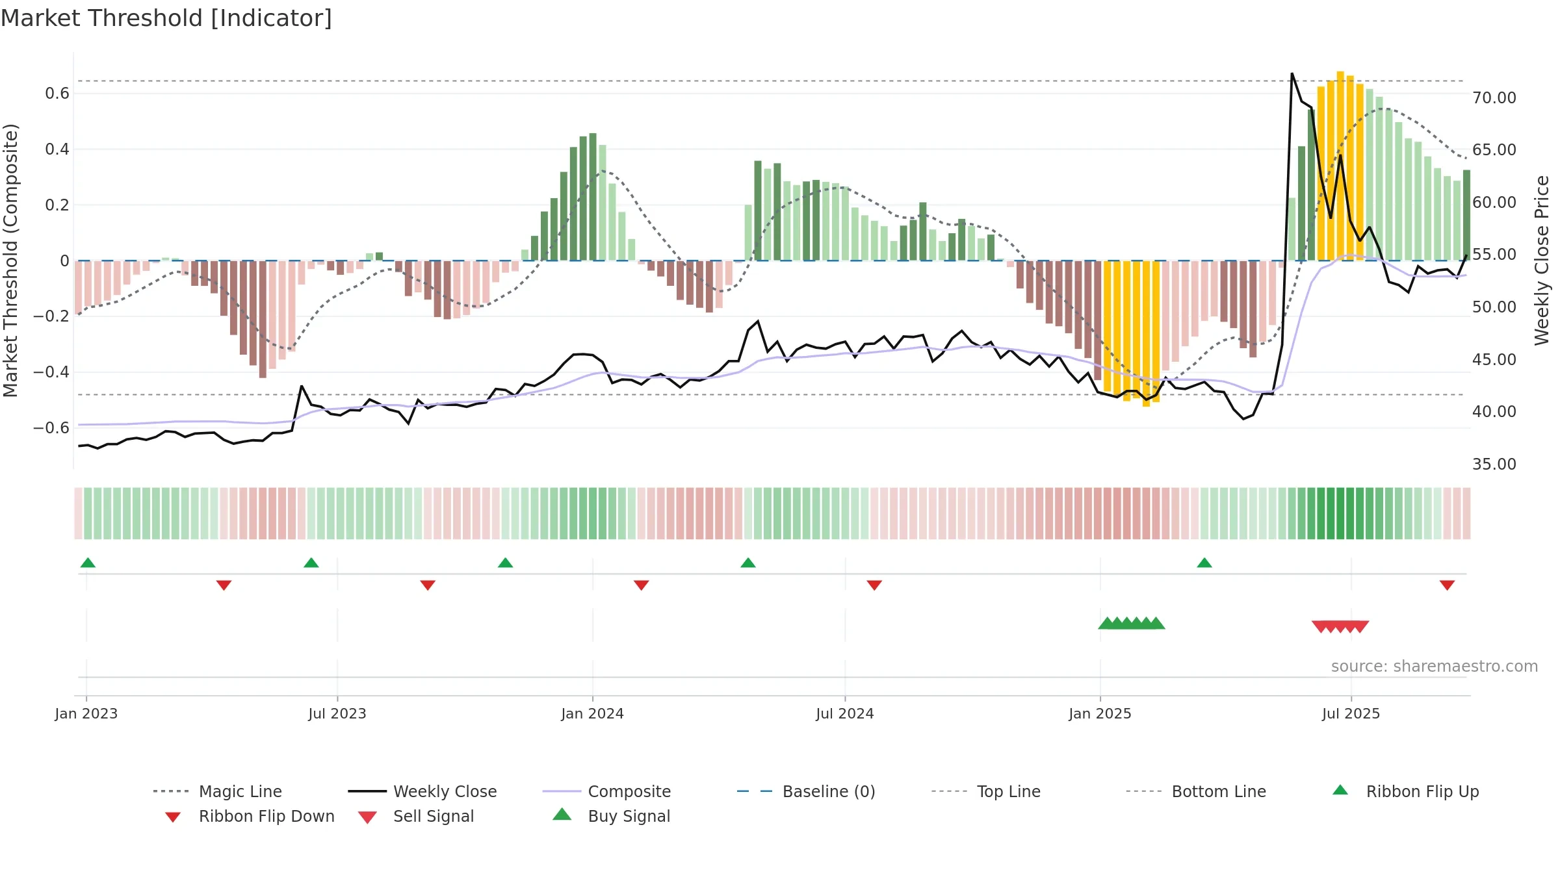Screen dimensions: 1560x877
Task: Click the tallest yellow bar near Jul 2025
Action: 1340,166
